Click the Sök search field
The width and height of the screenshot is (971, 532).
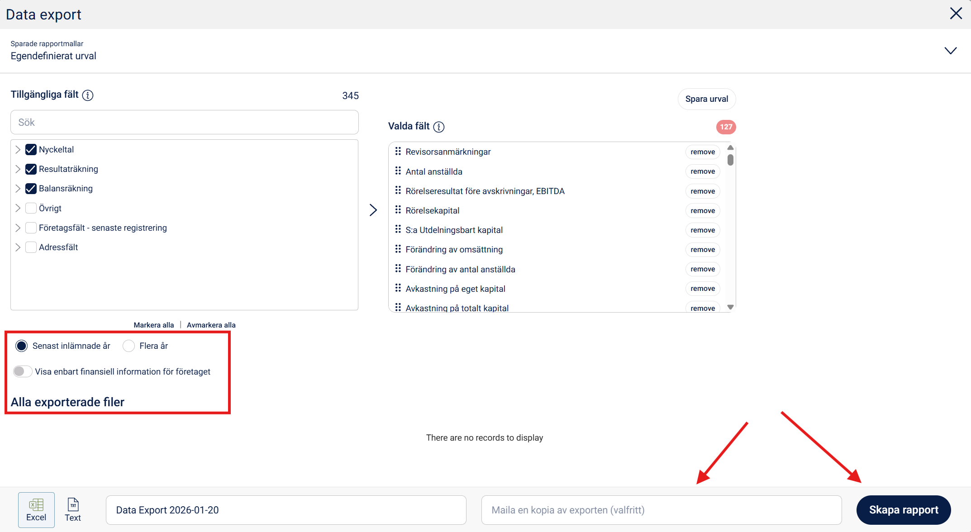(184, 122)
